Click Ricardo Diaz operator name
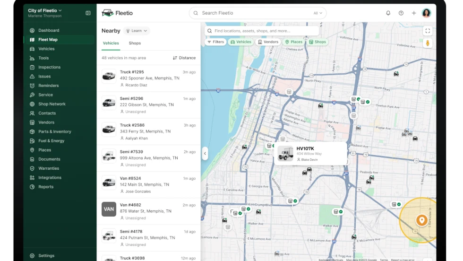The width and height of the screenshot is (463, 261). tap(136, 85)
